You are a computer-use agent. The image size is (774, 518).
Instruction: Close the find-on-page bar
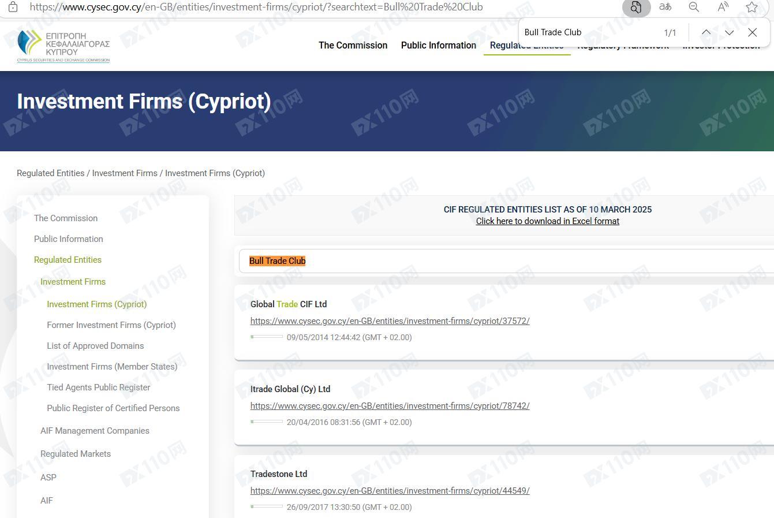tap(752, 32)
